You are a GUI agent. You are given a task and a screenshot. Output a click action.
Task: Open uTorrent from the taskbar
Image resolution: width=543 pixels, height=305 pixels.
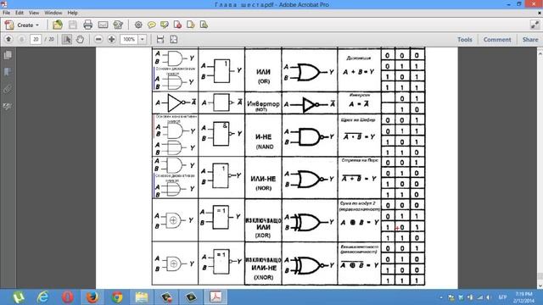(x=18, y=297)
